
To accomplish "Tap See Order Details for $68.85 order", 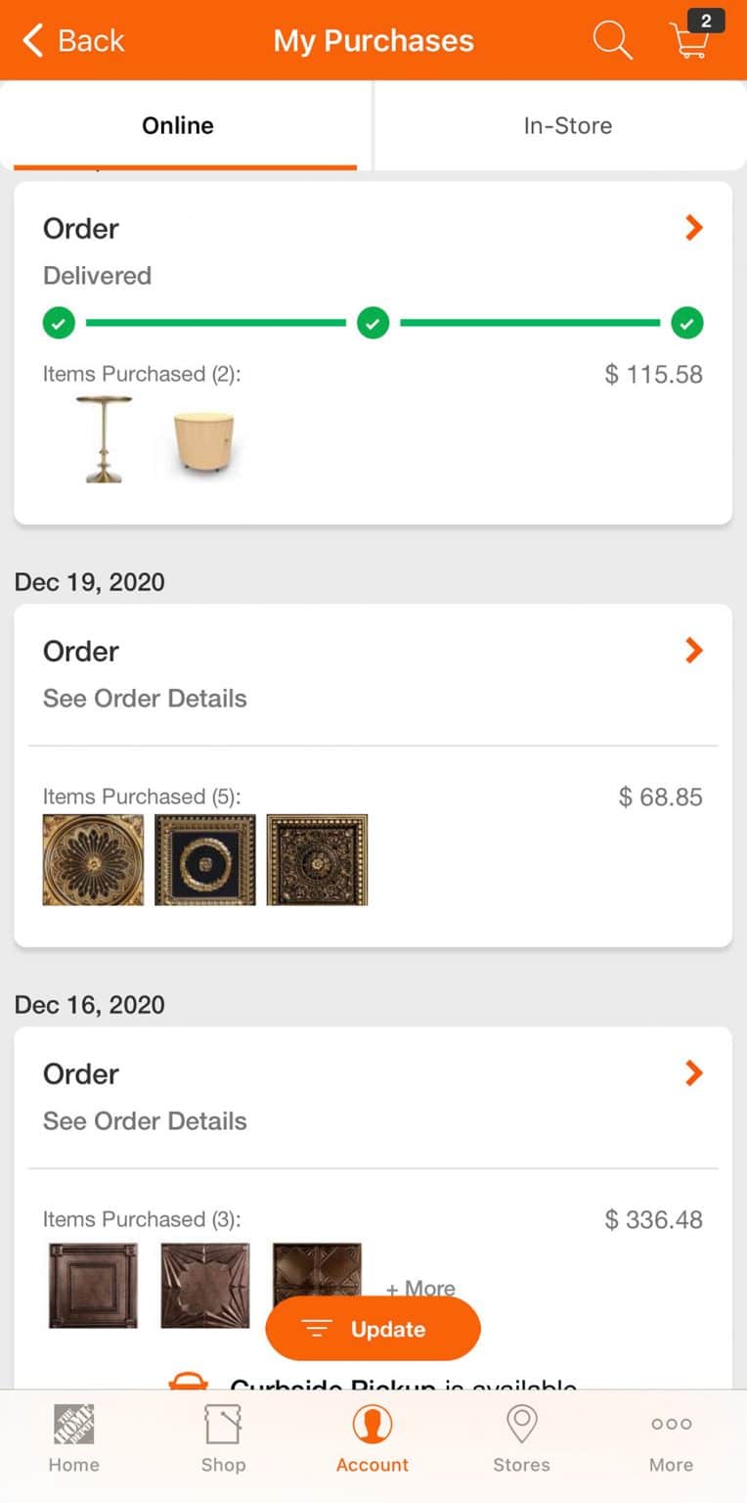I will (145, 699).
